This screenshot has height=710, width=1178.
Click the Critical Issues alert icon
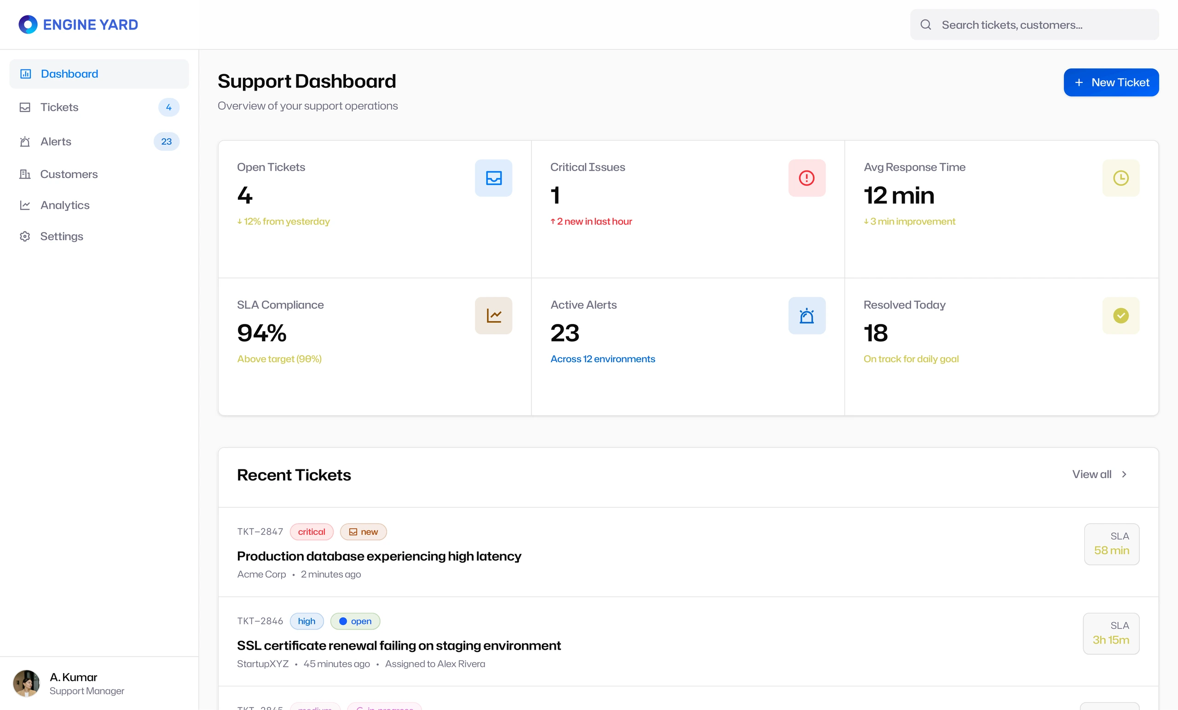pyautogui.click(x=807, y=178)
